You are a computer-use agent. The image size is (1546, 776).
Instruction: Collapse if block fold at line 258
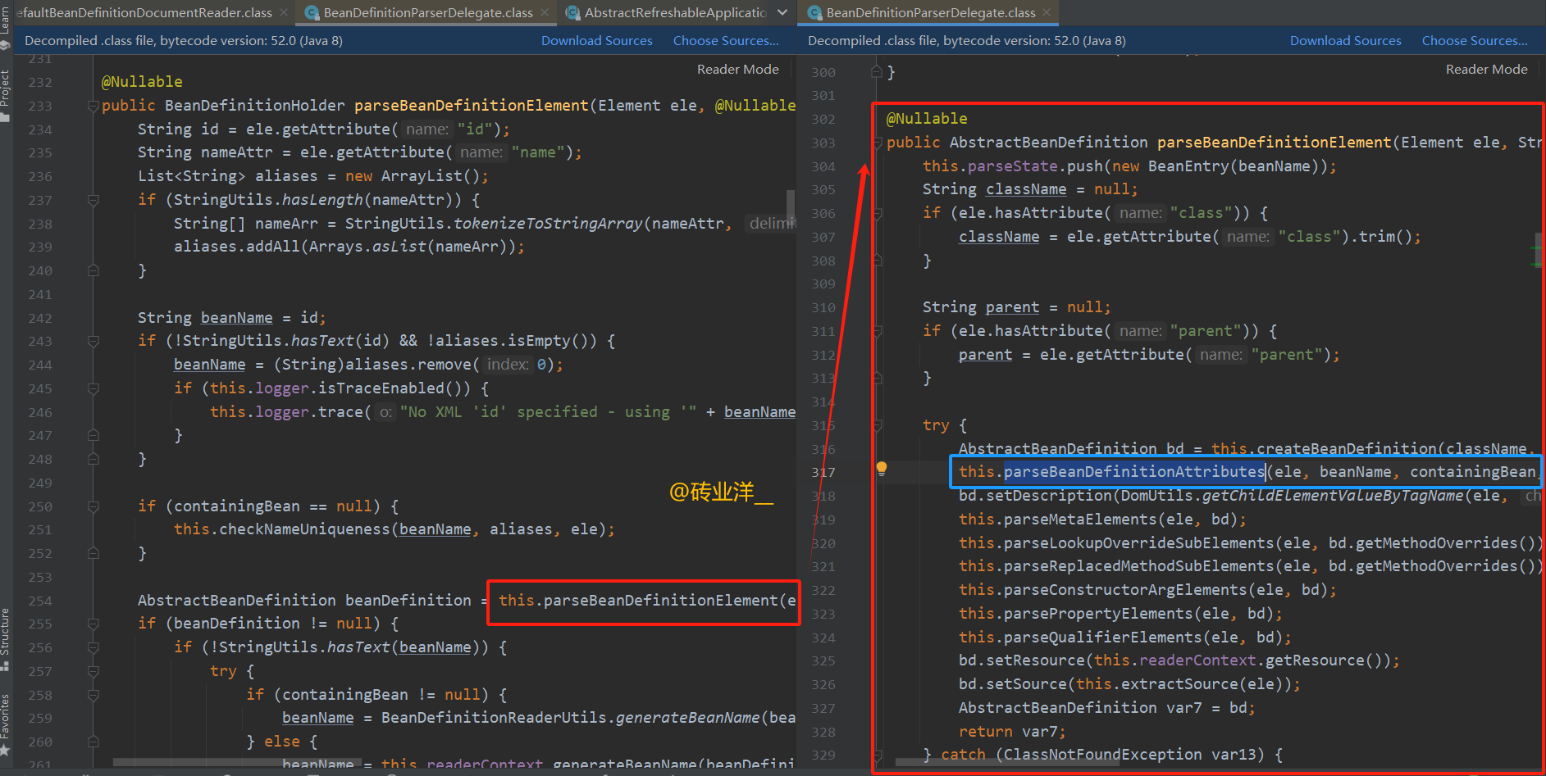pos(93,695)
